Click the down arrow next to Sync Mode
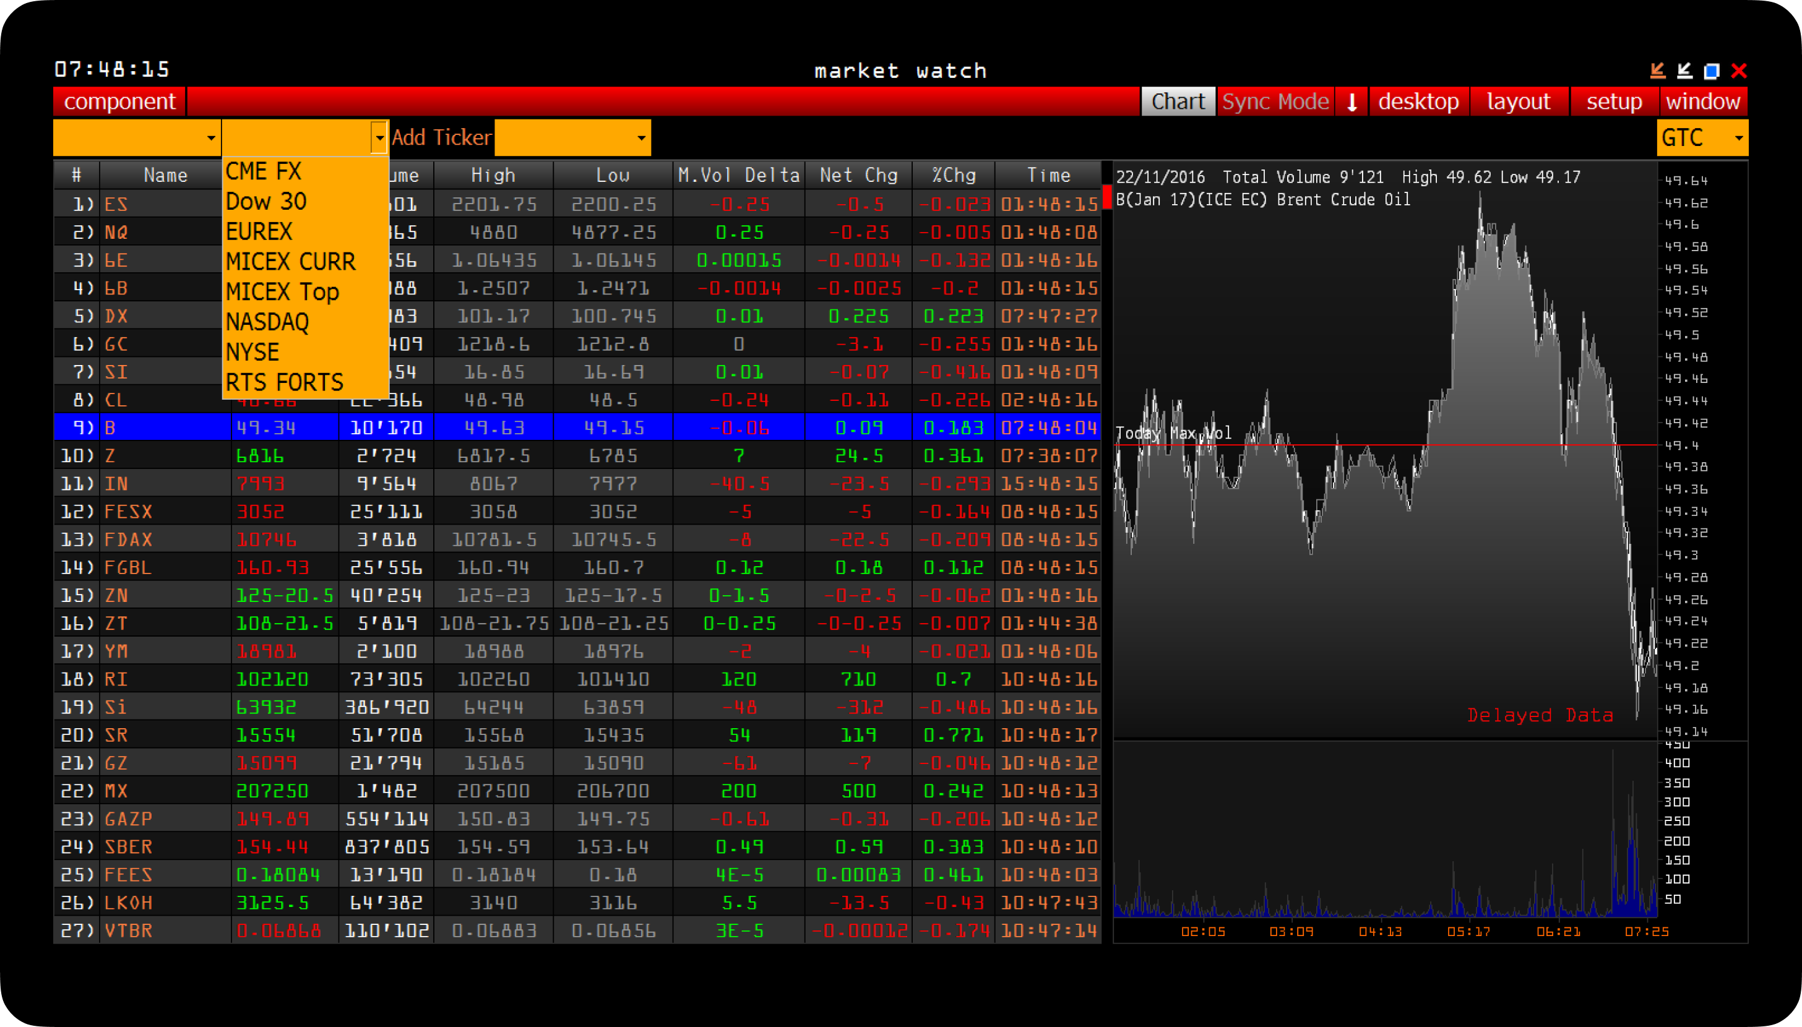The image size is (1802, 1027). pyautogui.click(x=1352, y=101)
